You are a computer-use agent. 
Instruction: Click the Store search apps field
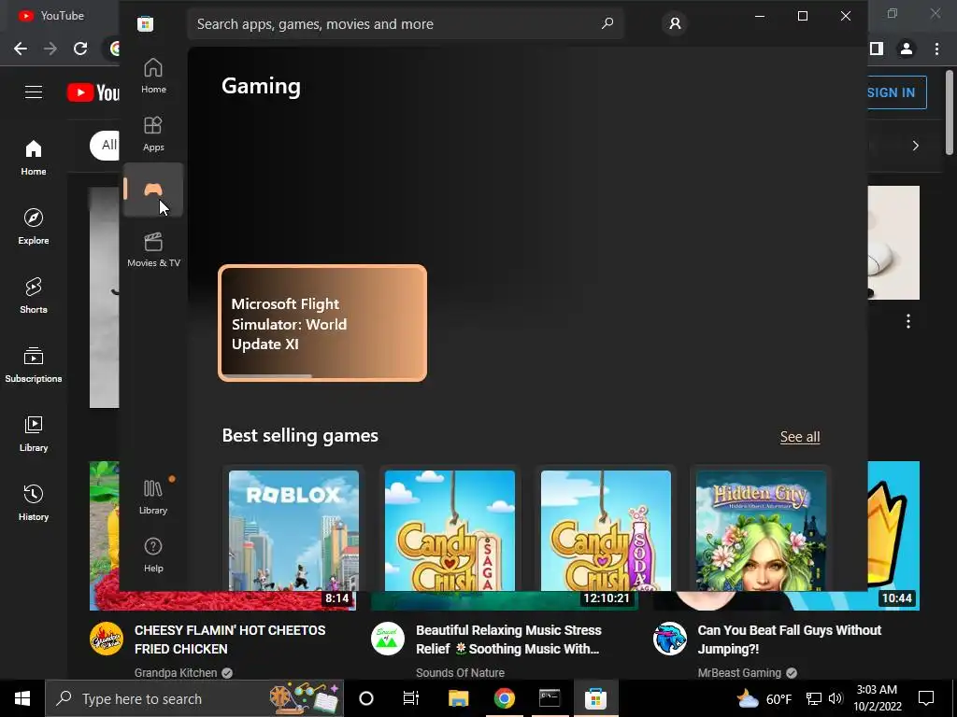point(406,23)
